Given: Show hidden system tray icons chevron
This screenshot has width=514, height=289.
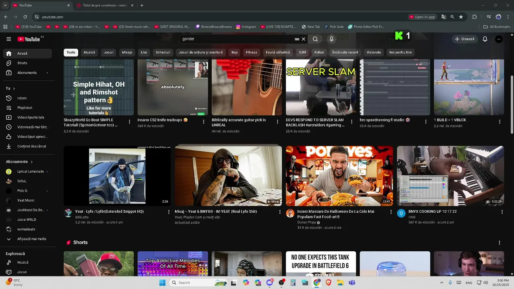Looking at the screenshot, I should (x=442, y=283).
